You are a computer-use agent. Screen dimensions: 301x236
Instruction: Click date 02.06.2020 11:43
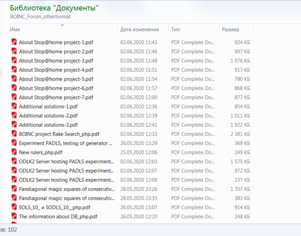click(139, 42)
